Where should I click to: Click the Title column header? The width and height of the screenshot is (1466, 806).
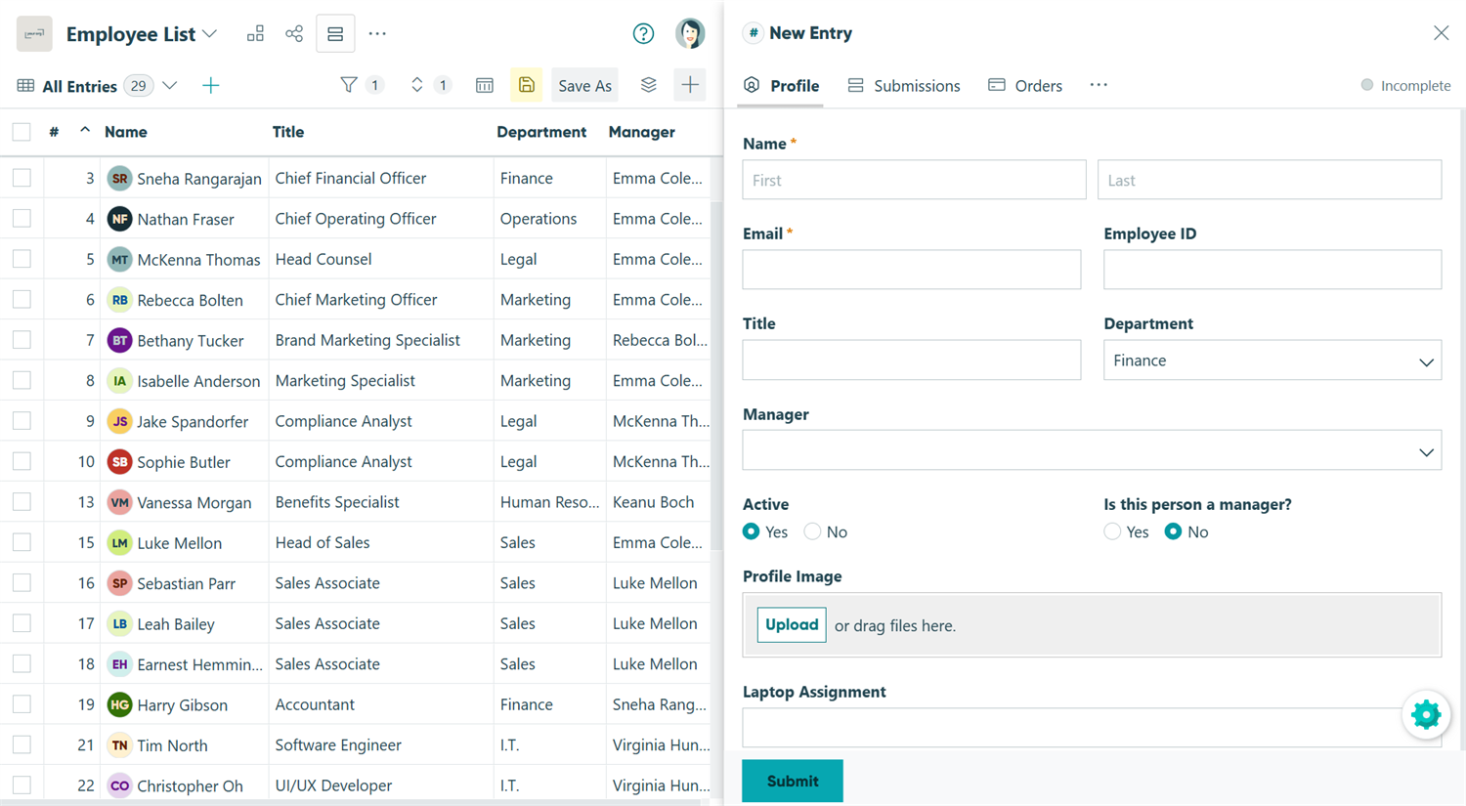(x=288, y=132)
